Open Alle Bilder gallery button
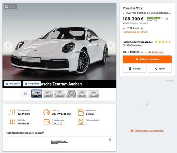The height and width of the screenshot is (153, 177). coord(13,84)
